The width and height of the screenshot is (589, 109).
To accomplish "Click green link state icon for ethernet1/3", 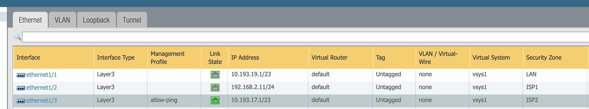I will 215,100.
